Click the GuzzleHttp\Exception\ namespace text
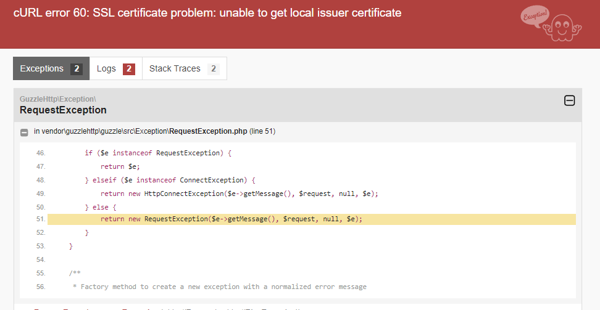 tap(58, 99)
